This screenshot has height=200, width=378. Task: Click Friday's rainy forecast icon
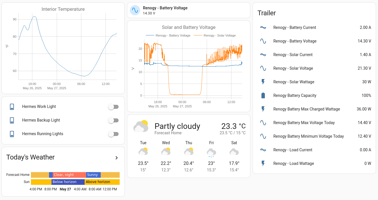(x=212, y=152)
